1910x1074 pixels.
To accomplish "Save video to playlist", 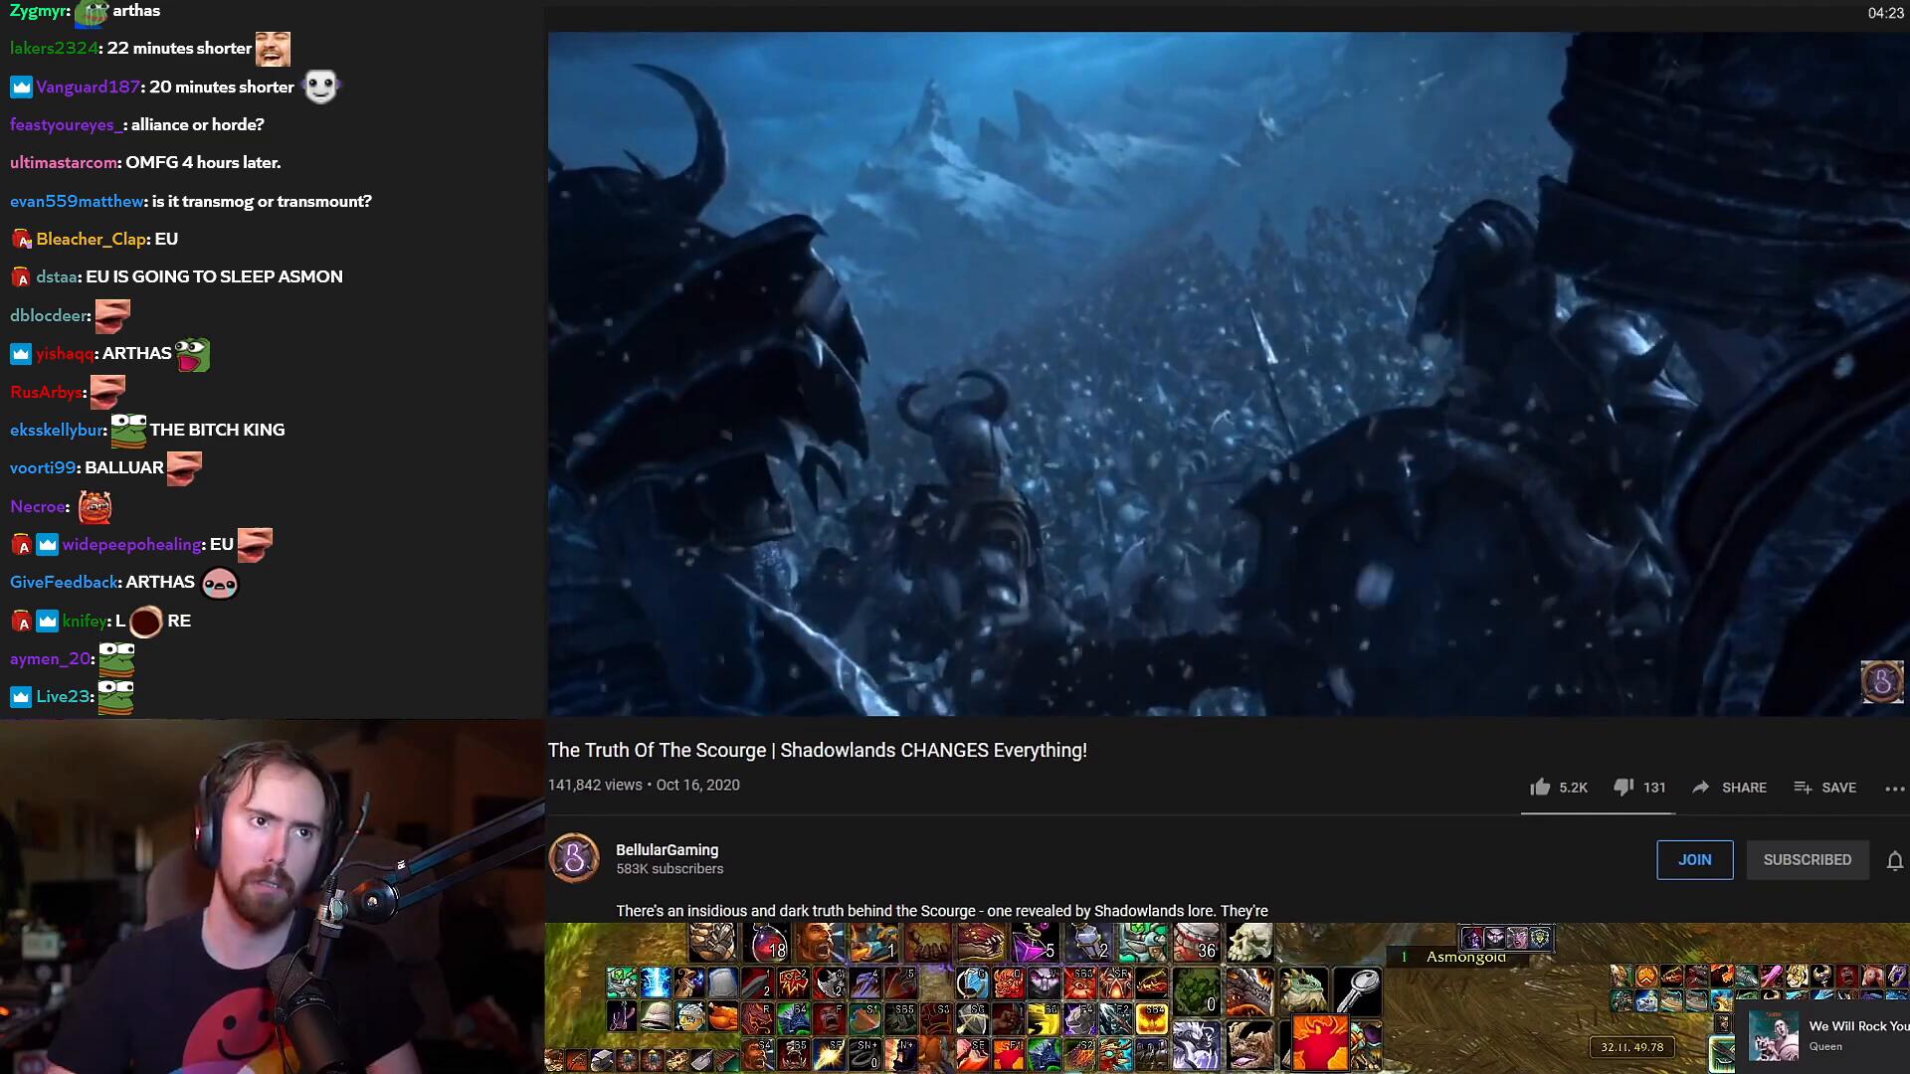I will pyautogui.click(x=1824, y=787).
